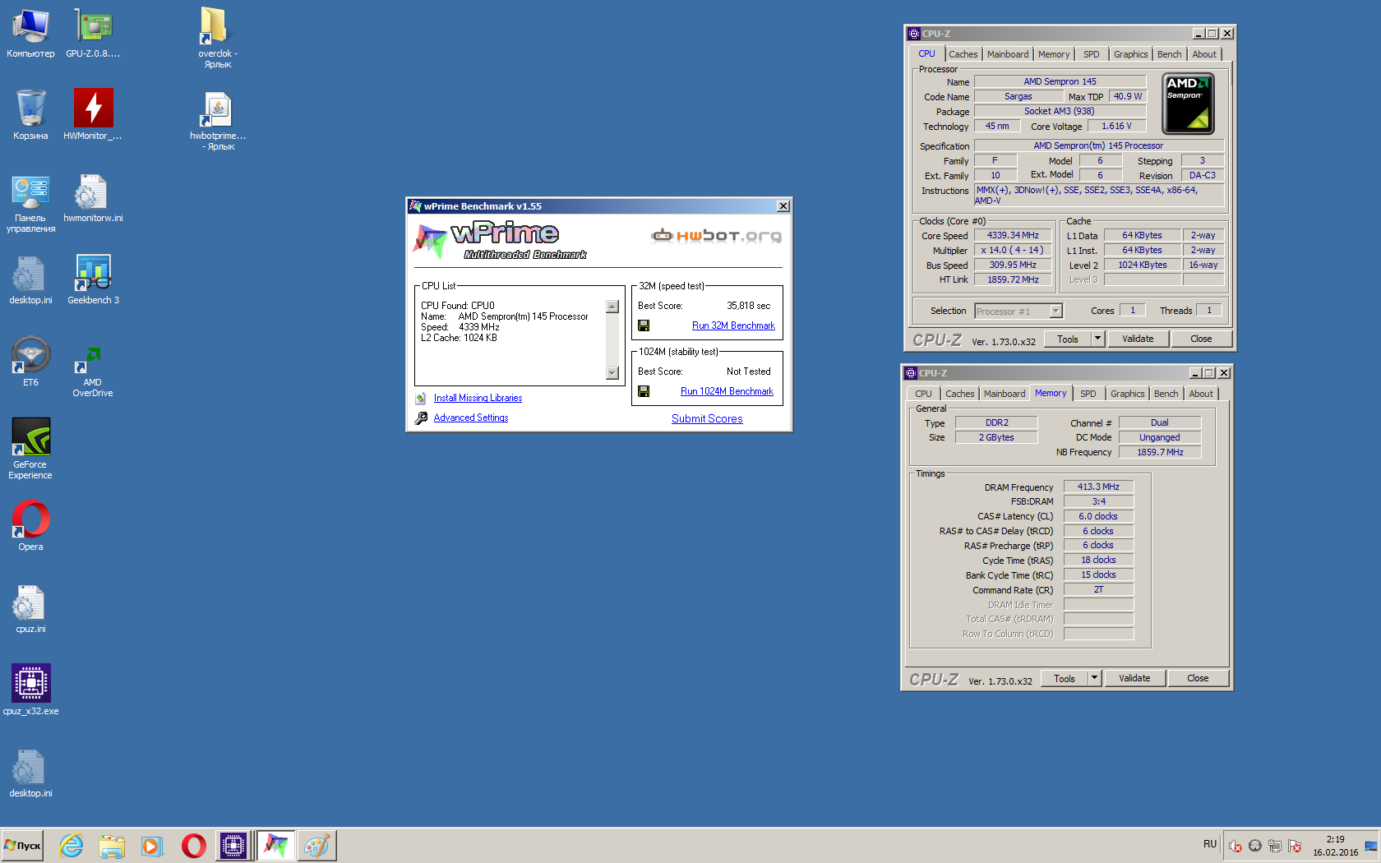Launch Opera from the desktop icon
Screen dimensions: 1381x863
(30, 526)
